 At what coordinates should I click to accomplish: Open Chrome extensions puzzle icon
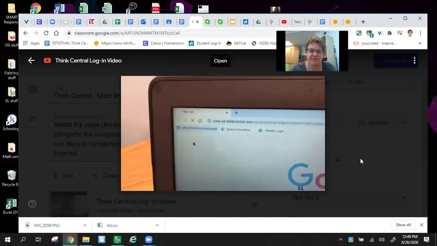point(390,33)
